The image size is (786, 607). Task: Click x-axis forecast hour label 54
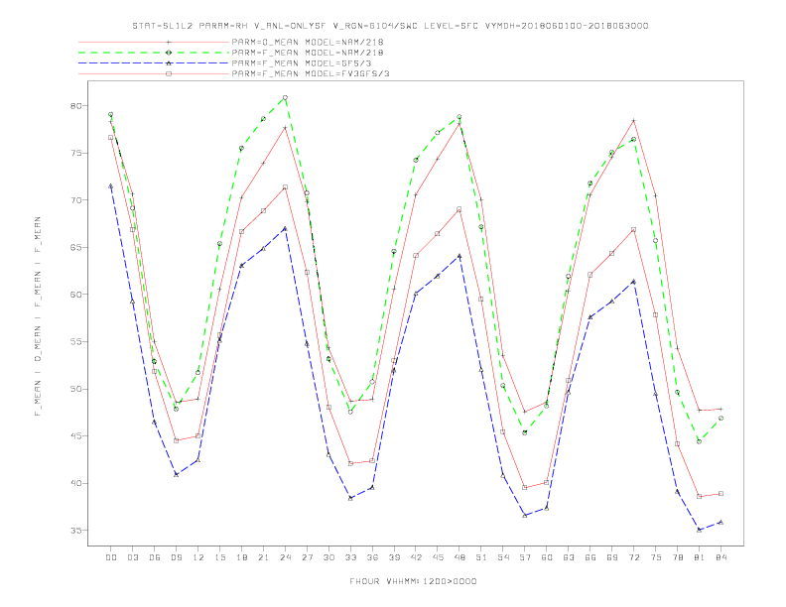pyautogui.click(x=503, y=557)
